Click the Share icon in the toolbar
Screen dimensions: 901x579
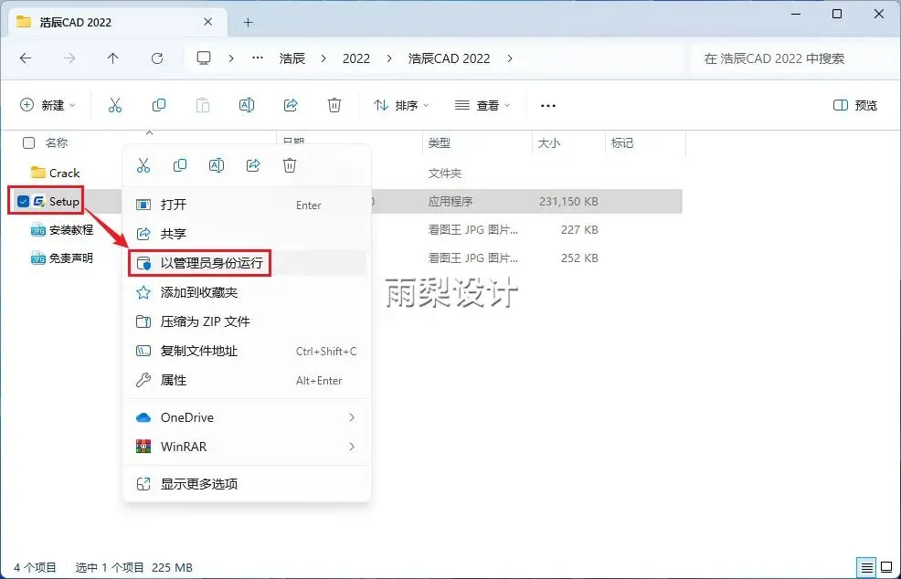point(291,105)
